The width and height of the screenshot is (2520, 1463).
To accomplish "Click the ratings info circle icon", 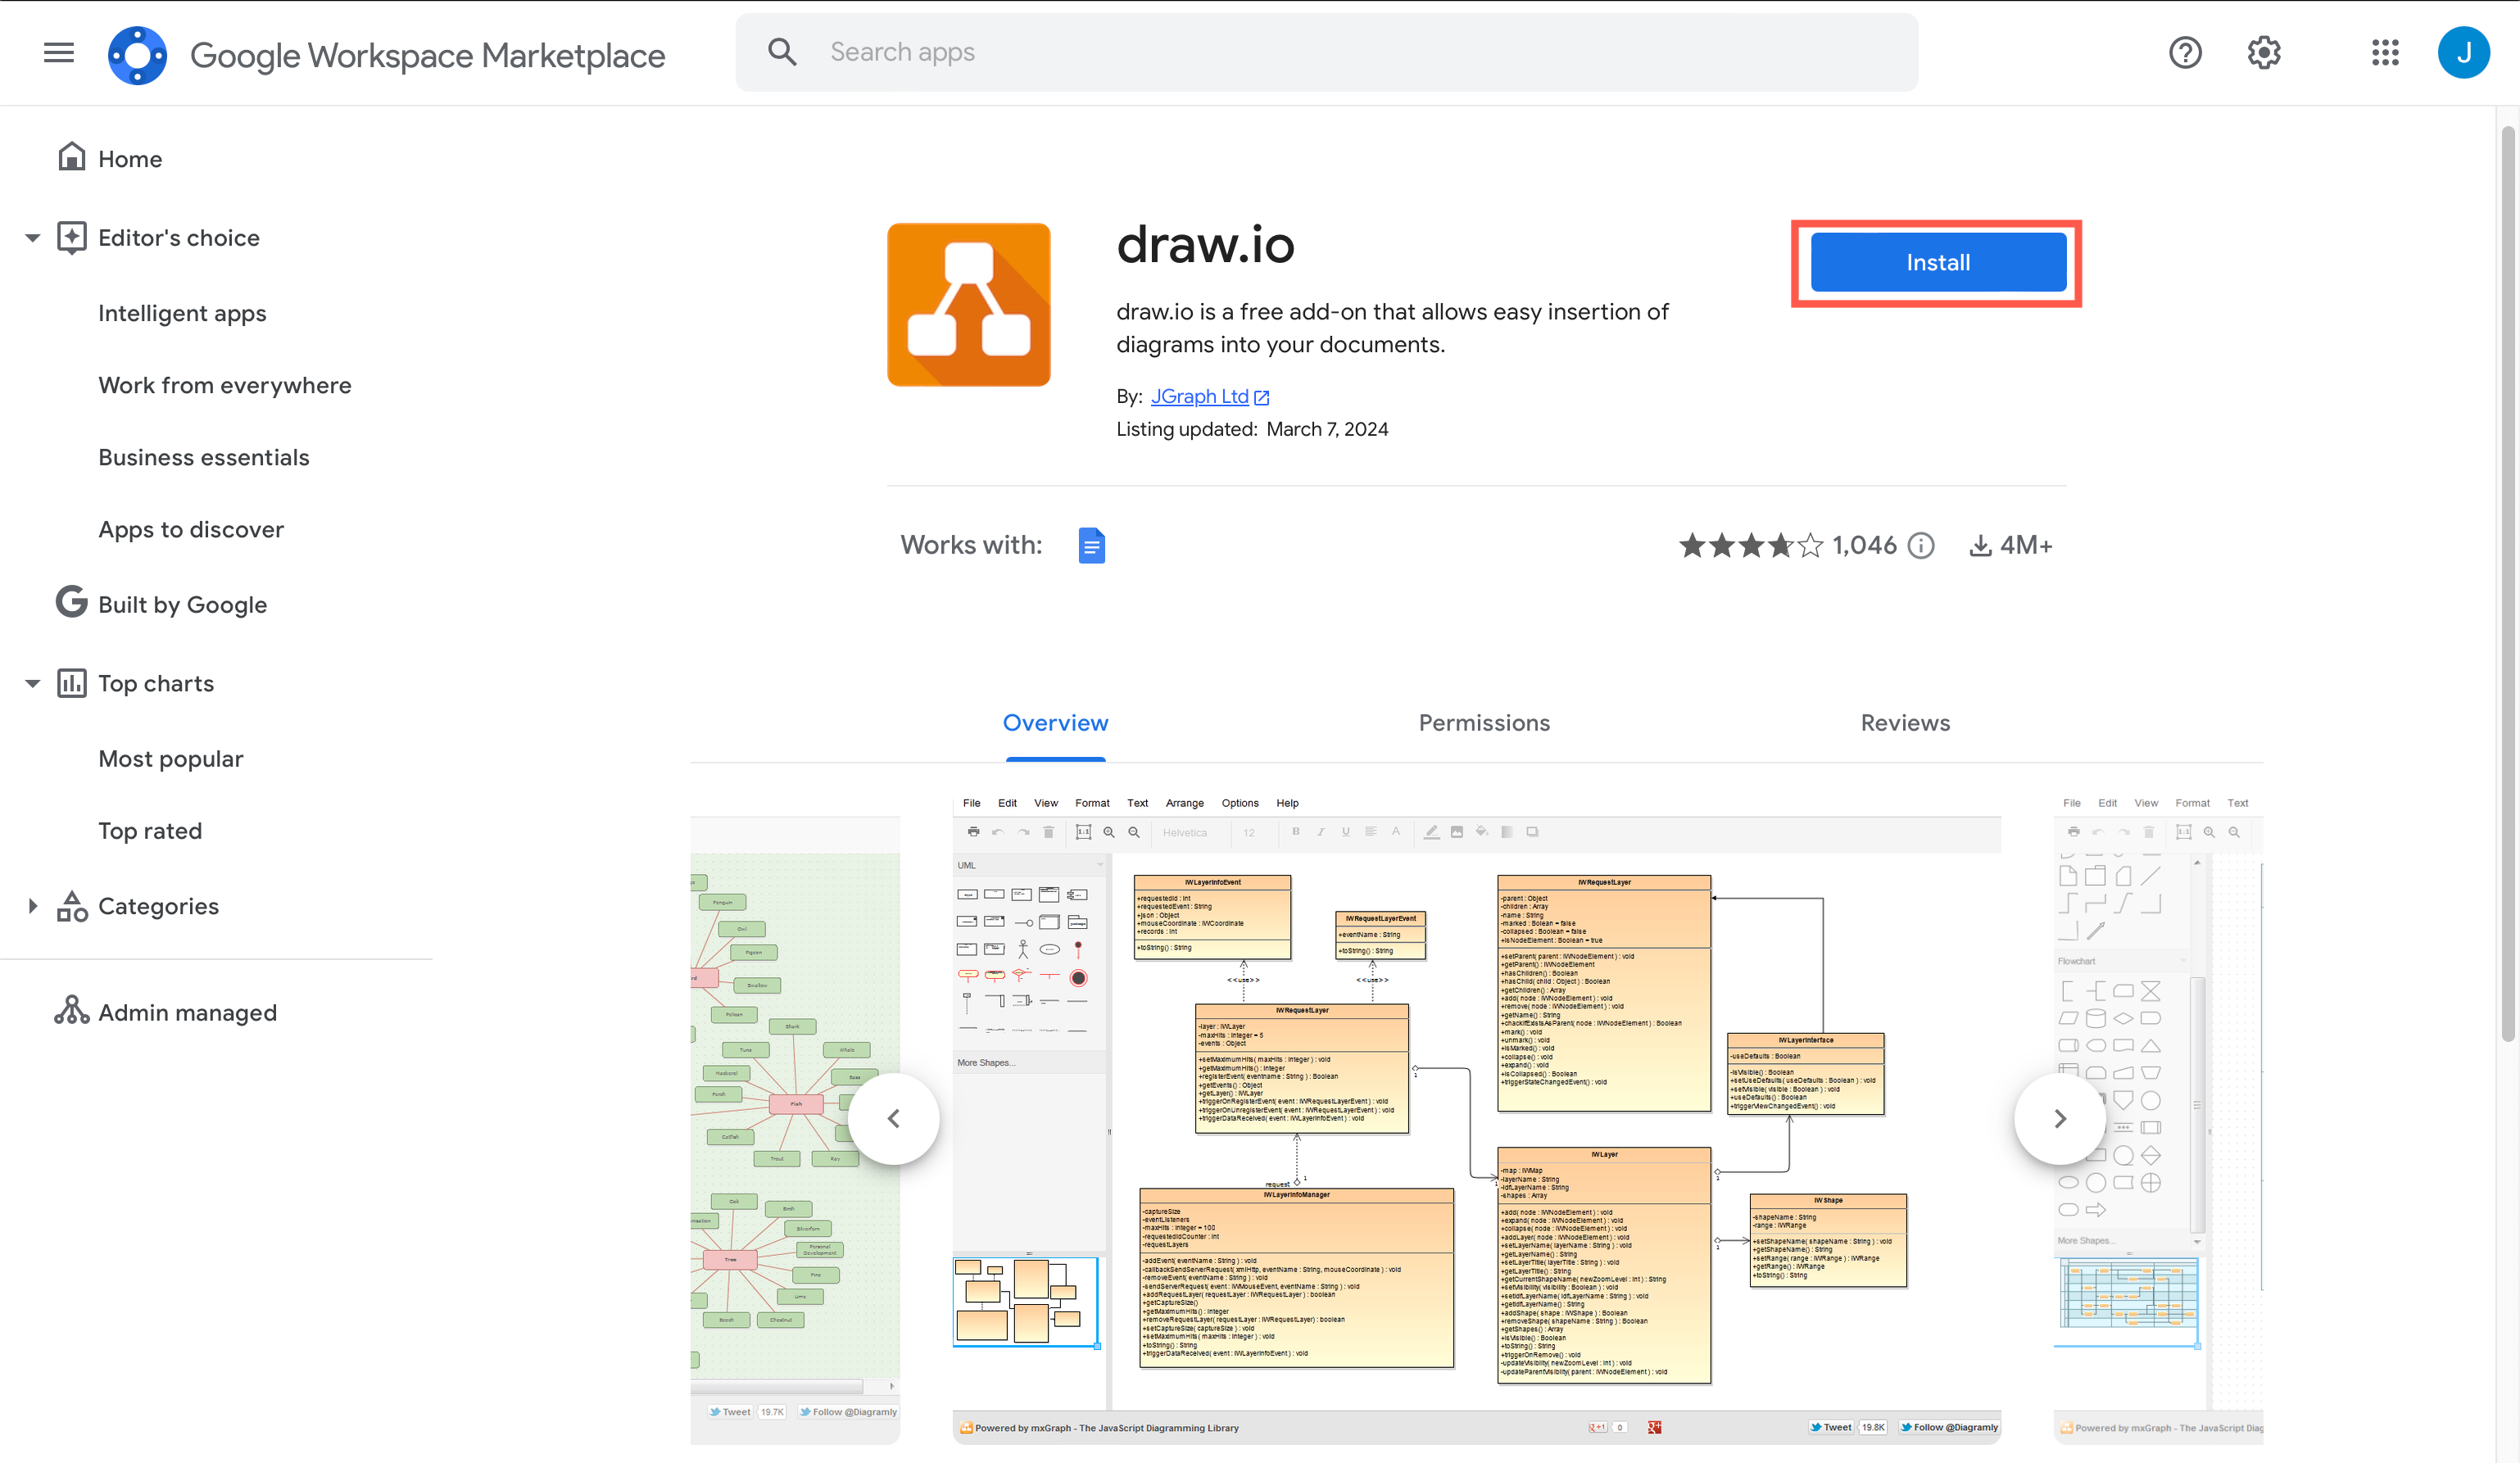I will [1923, 545].
